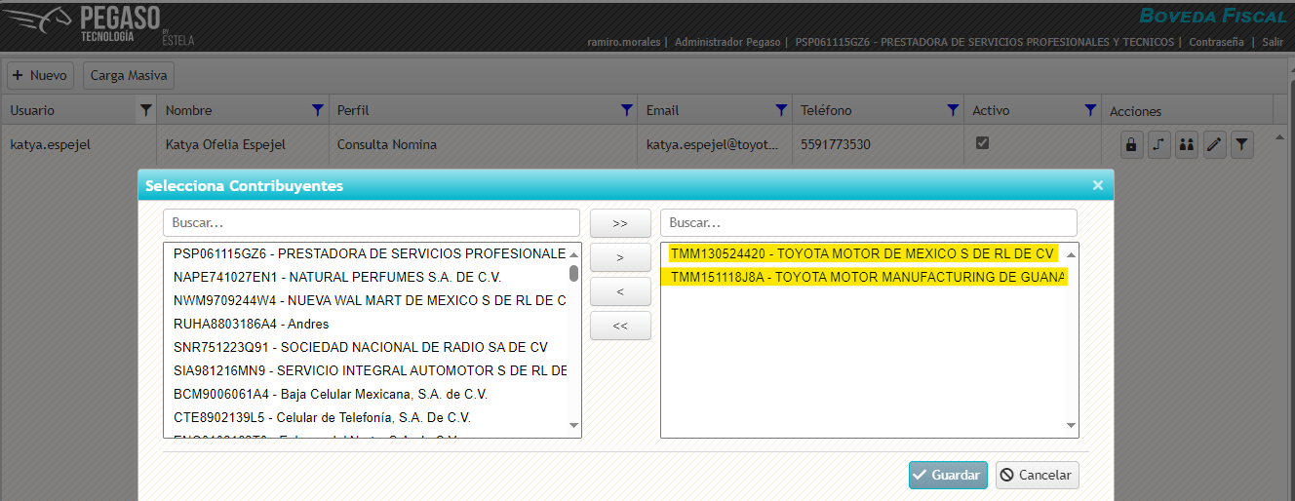Screen dimensions: 1295x501
Task: Click the Guardar button
Action: pos(948,475)
